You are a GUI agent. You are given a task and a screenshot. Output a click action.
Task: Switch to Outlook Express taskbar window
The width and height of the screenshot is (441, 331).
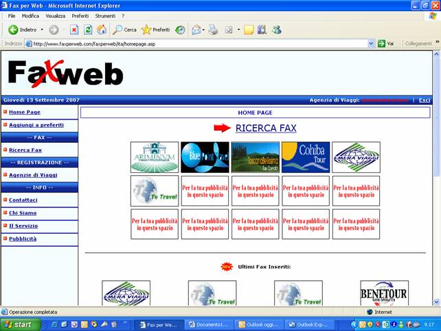pos(309,325)
